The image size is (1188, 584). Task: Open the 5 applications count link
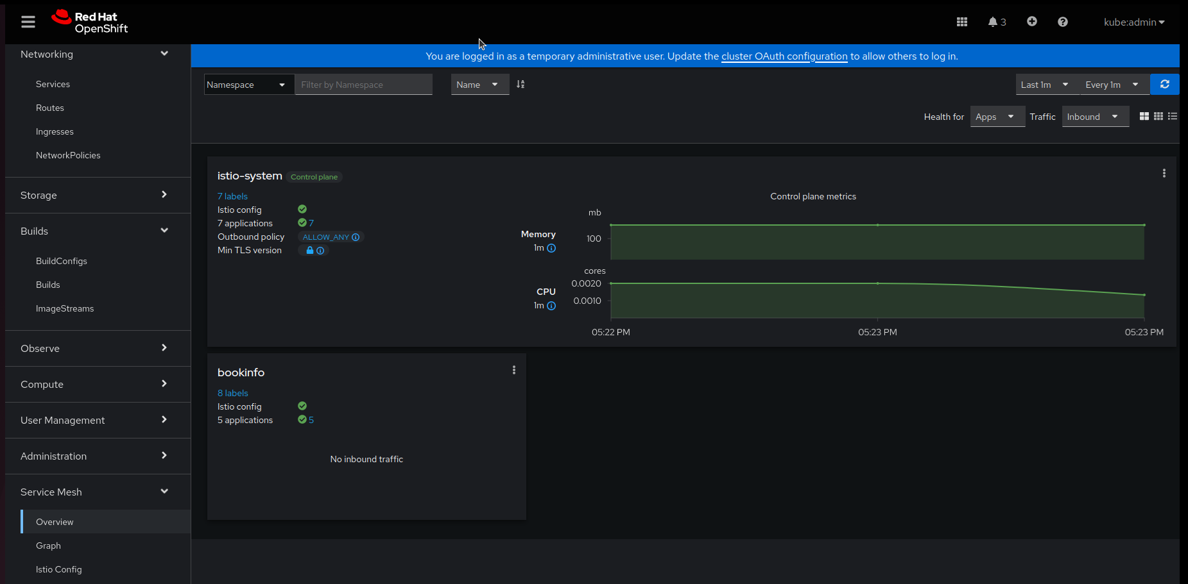tap(311, 420)
